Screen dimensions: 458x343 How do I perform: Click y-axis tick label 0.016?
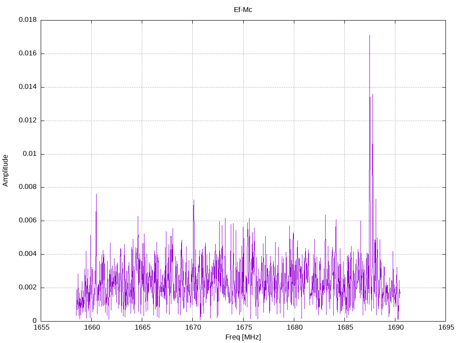tap(28, 53)
